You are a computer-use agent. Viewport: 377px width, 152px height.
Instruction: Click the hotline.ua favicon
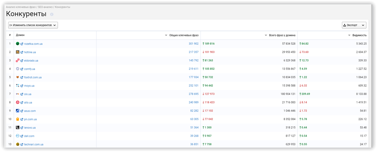pyautogui.click(x=18, y=52)
